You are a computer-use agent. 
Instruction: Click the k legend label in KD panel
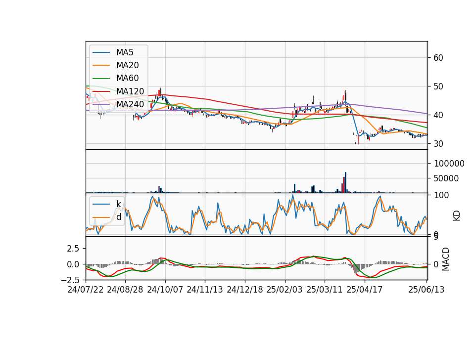click(118, 204)
